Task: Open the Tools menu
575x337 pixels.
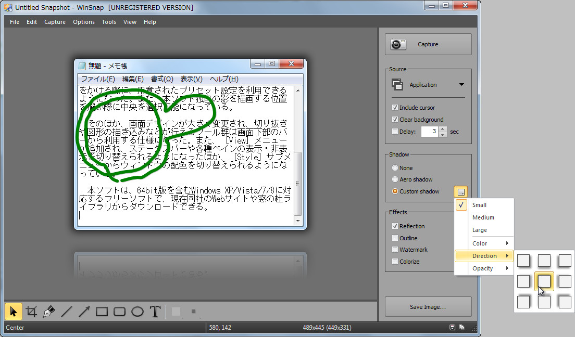Action: tap(109, 22)
